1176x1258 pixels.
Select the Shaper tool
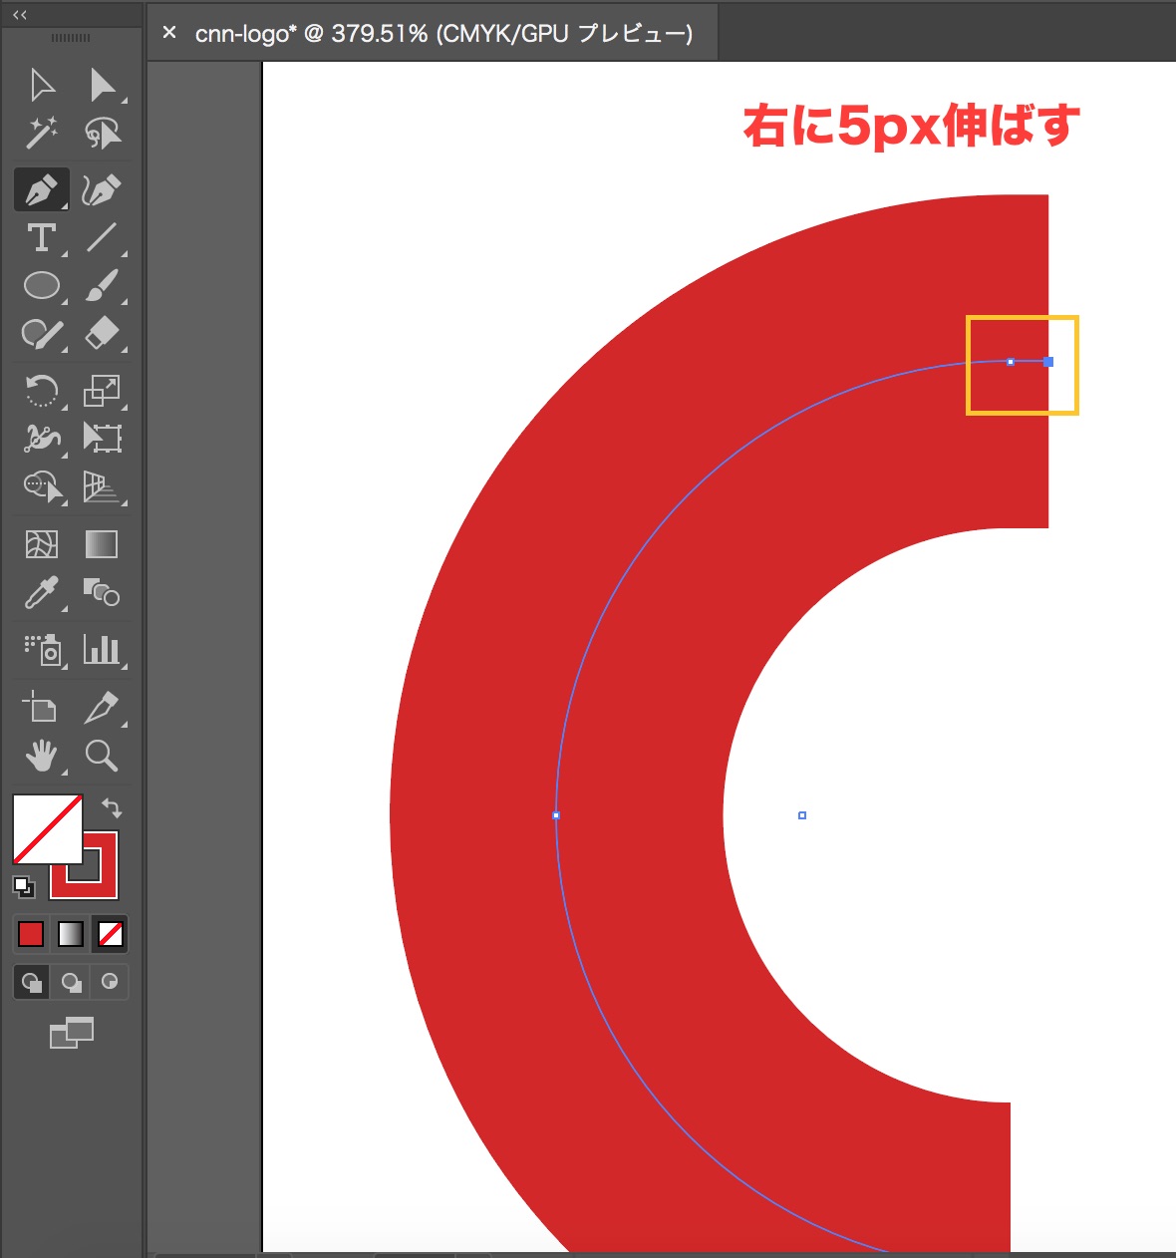[x=42, y=334]
